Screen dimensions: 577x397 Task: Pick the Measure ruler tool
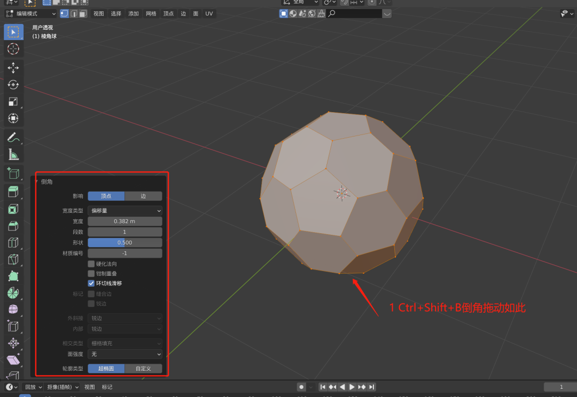coord(13,154)
